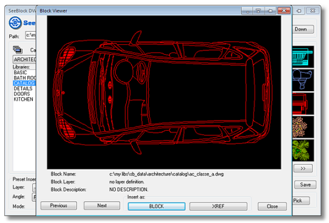Click 'NO DESCRIPTION.' text
329x223 pixels.
pos(129,190)
